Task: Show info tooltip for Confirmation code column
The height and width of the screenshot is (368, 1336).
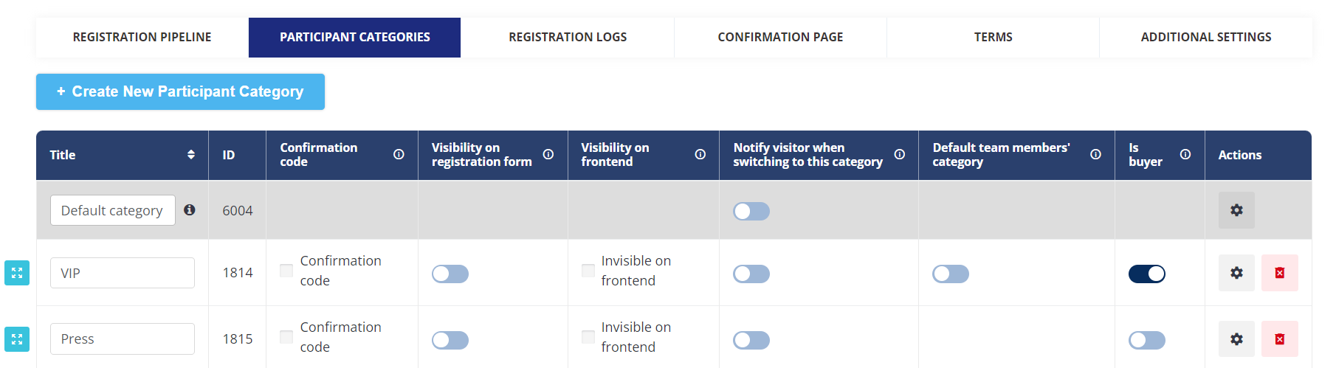Action: point(399,154)
